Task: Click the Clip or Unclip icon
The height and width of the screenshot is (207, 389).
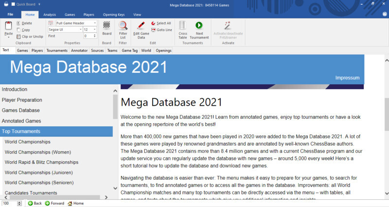Action: (18, 37)
